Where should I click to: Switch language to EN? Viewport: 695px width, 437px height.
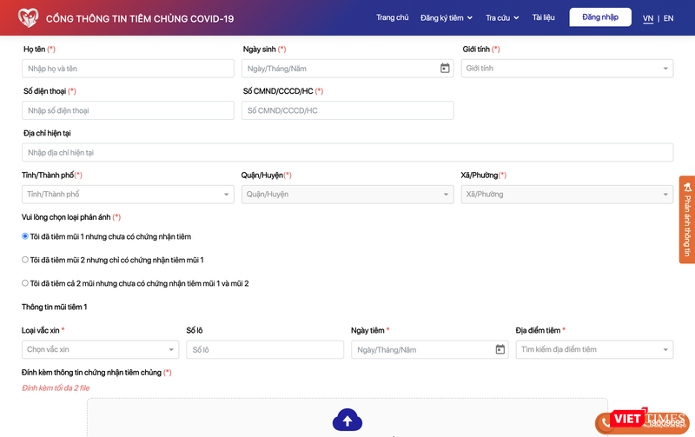(x=668, y=18)
